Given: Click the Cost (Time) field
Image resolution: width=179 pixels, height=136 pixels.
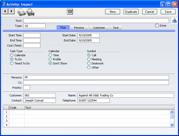Looking at the screenshot, I should coord(32,46).
